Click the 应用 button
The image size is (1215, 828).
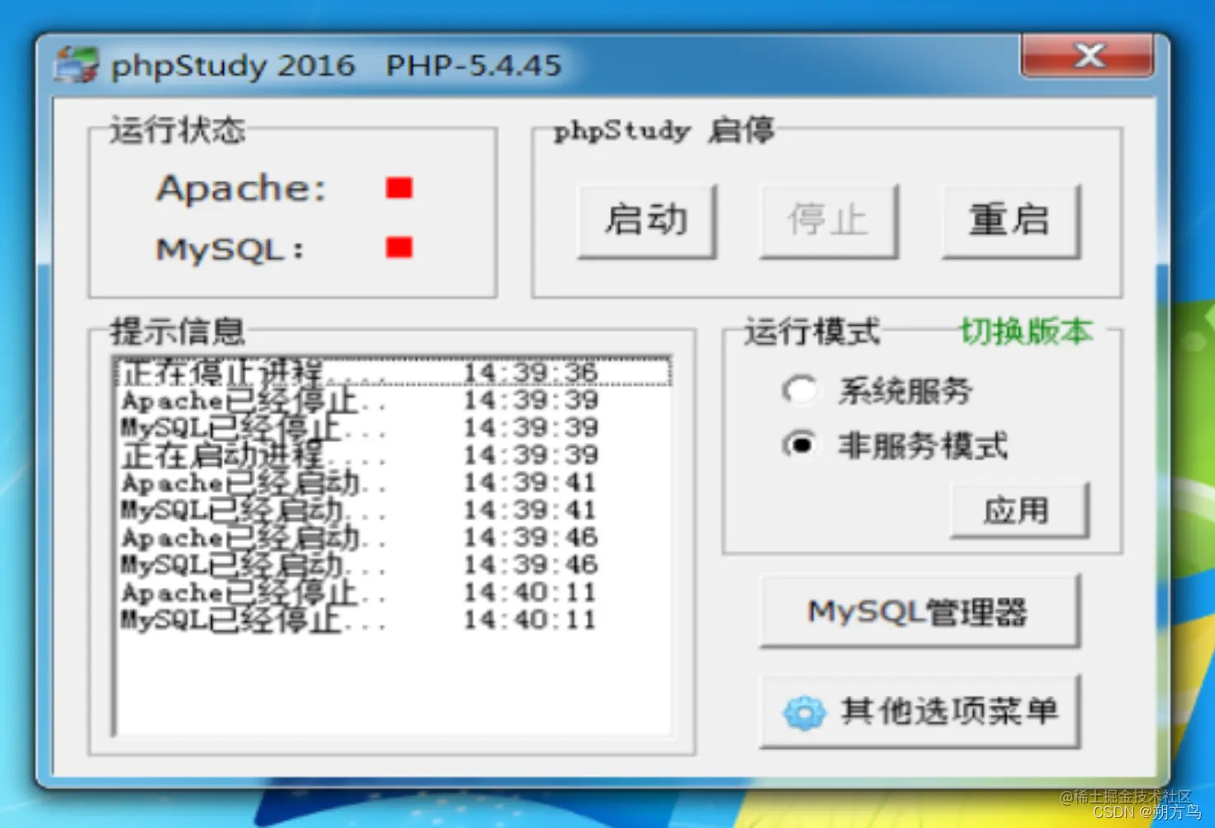click(1019, 510)
